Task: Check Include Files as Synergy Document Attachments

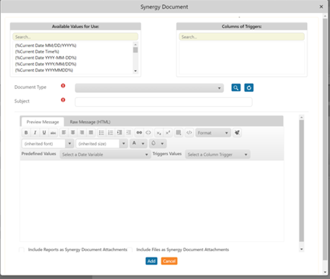Action: click(x=130, y=250)
